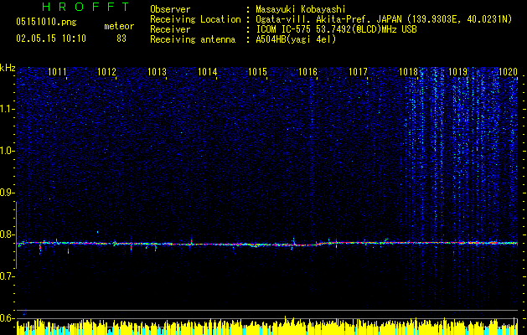Click the 'Receiving antenna' label
The width and height of the screenshot is (527, 335).
pos(193,39)
